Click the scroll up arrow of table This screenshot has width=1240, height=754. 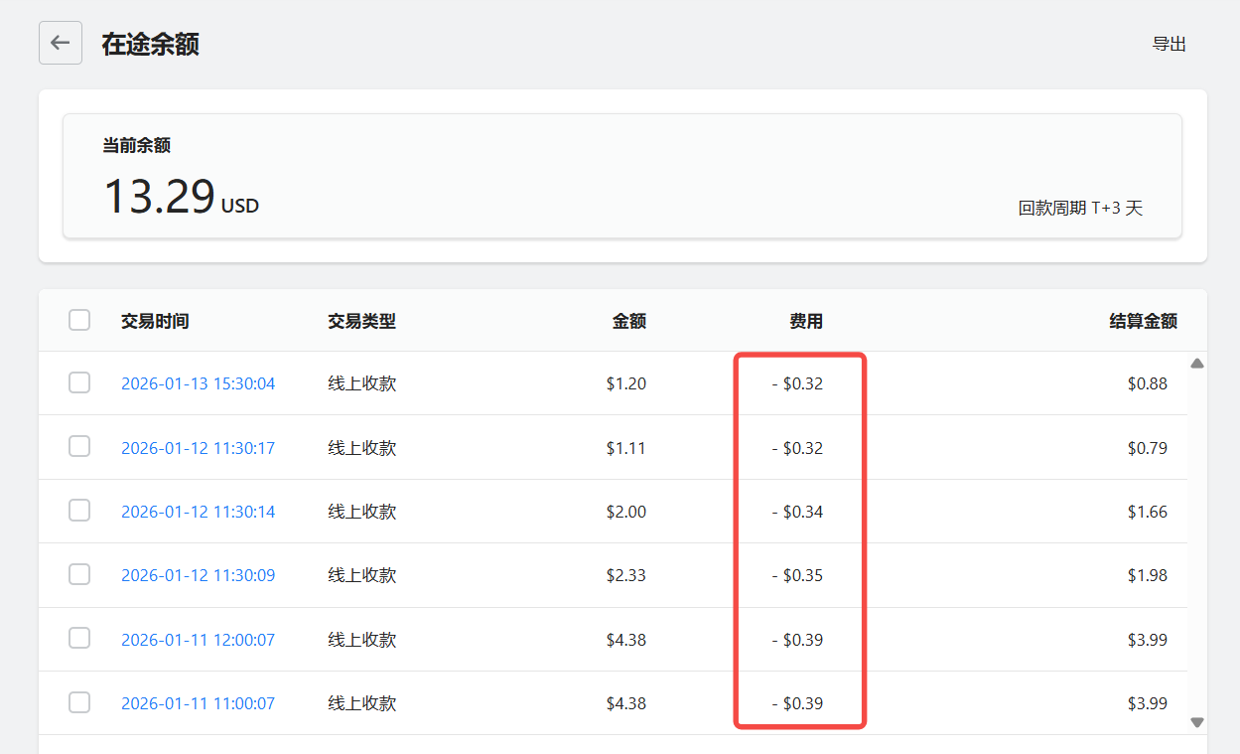(x=1196, y=364)
